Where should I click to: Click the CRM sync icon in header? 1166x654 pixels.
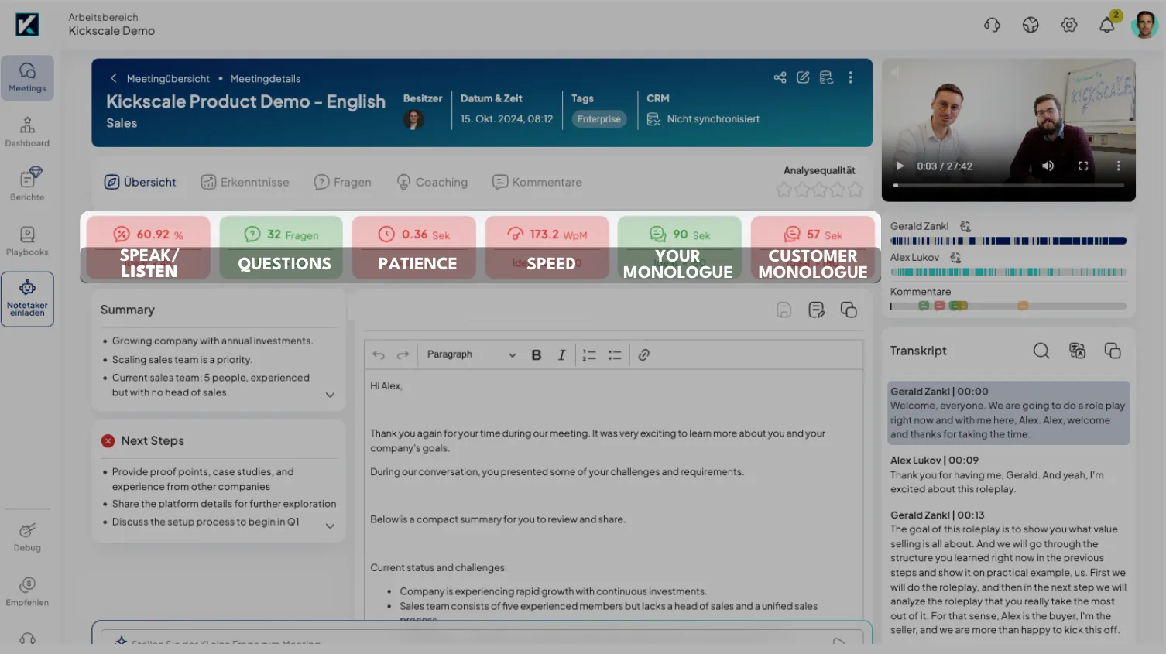(826, 77)
